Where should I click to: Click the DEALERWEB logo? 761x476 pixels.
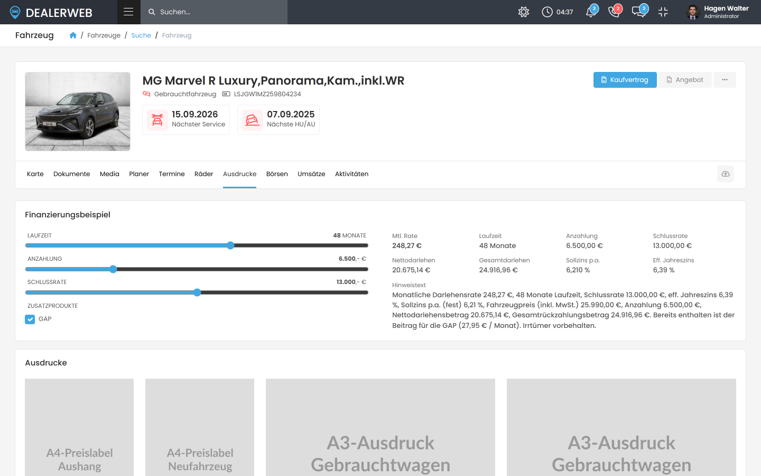coord(51,12)
